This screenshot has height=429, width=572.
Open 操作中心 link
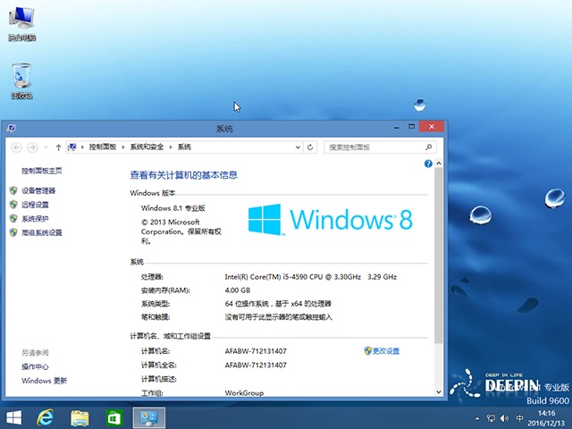[x=35, y=366]
